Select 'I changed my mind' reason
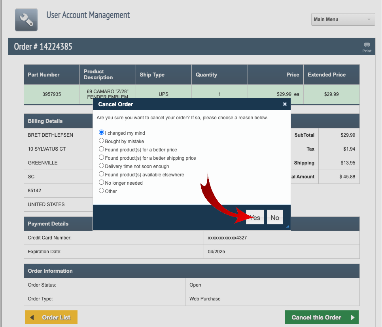Image resolution: width=382 pixels, height=327 pixels. click(x=101, y=132)
